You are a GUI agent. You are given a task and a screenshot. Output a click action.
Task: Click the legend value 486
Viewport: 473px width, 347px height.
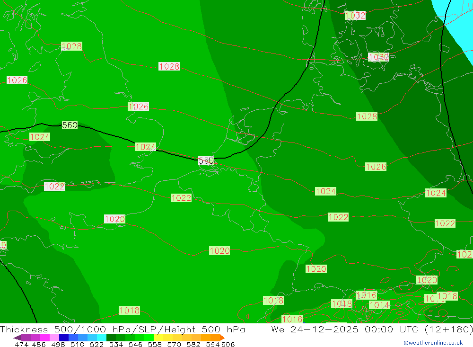[x=39, y=344]
